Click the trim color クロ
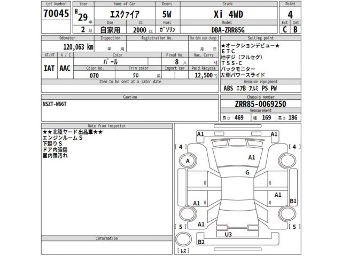Image resolution: width=342 pixels, height=256 pixels. pyautogui.click(x=136, y=75)
